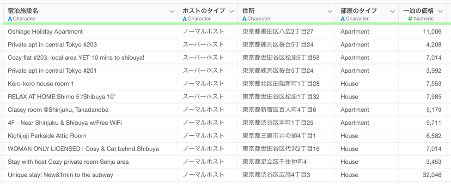This screenshot has width=451, height=184.
Task: Expand the ホストのタイプ column menu chevron
Action: click(x=232, y=11)
